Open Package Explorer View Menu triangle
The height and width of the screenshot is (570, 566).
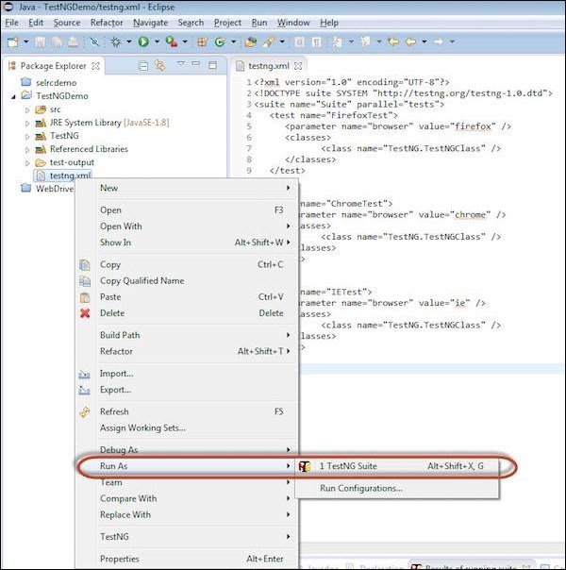coord(180,63)
